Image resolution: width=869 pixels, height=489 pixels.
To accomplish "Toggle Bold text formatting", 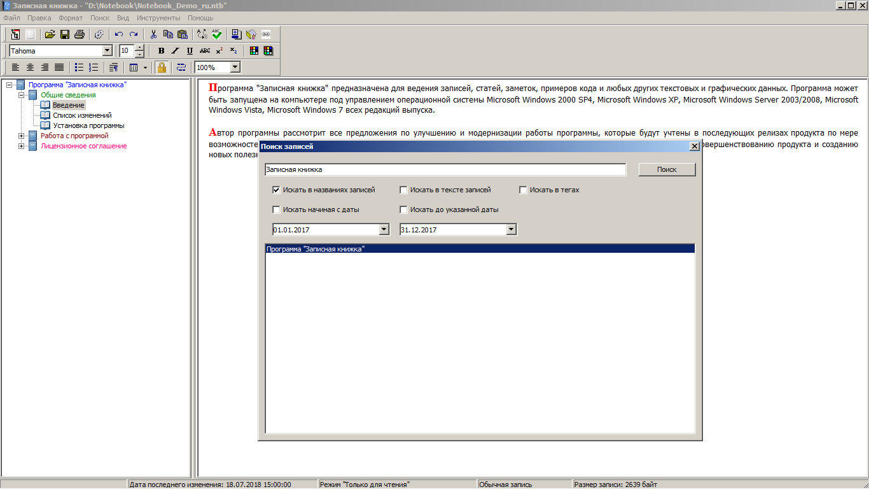I will [x=161, y=51].
